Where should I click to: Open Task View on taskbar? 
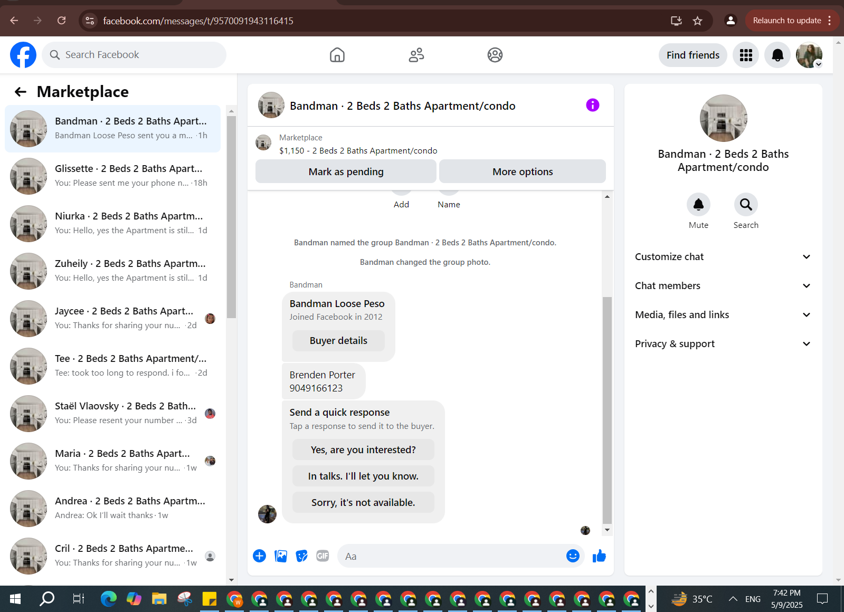point(78,599)
